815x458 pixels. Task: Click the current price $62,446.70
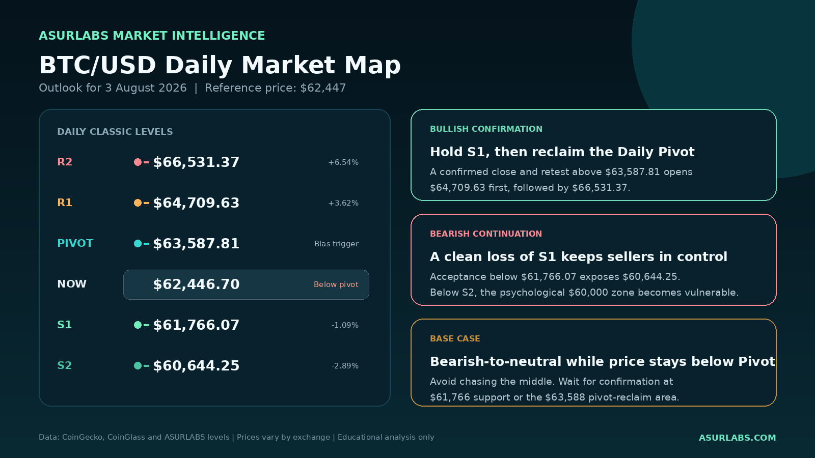click(196, 284)
